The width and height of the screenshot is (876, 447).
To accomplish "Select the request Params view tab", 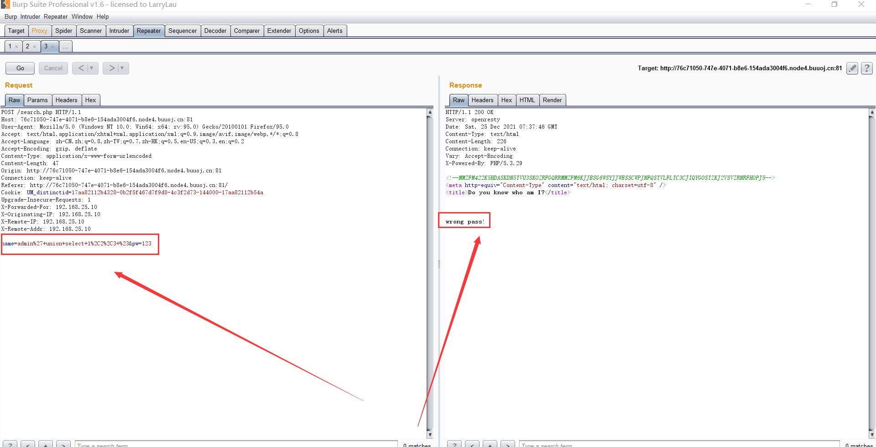I will pyautogui.click(x=37, y=100).
